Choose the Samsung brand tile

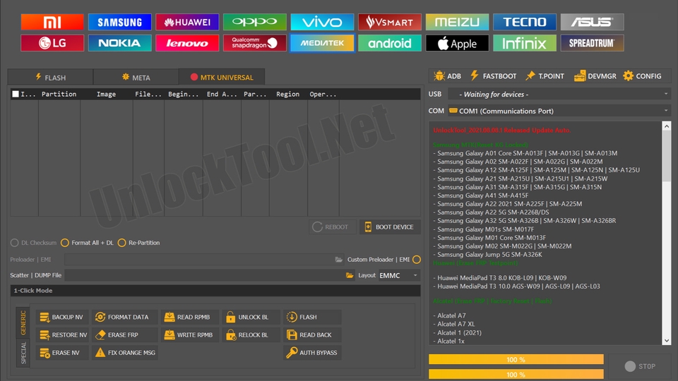(x=120, y=22)
